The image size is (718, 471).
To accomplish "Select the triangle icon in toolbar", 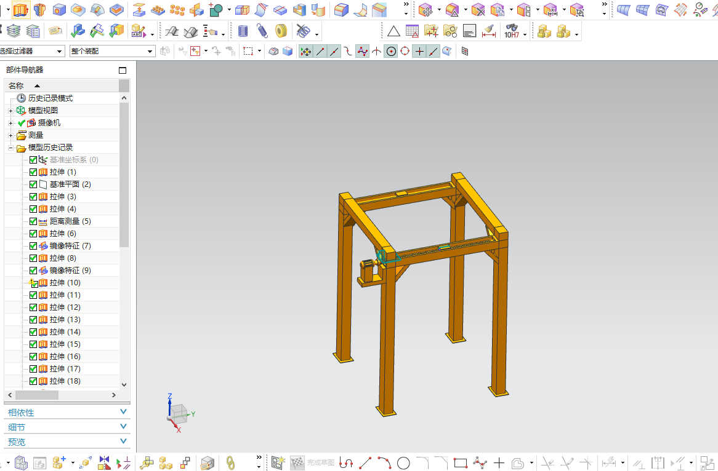I will [x=393, y=31].
